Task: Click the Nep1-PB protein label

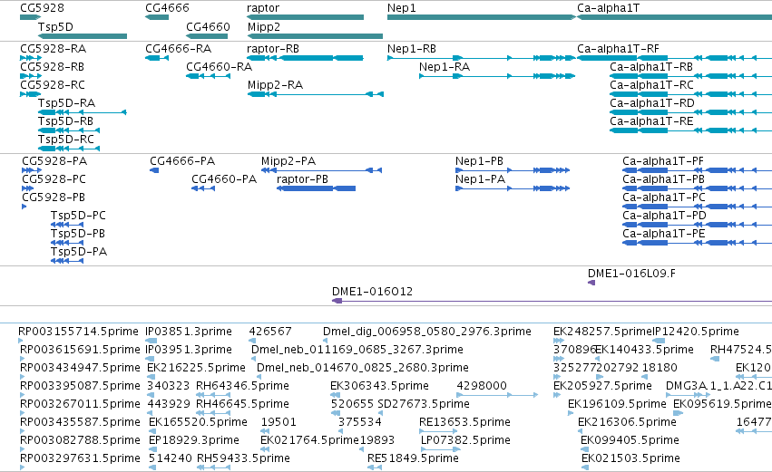Action: [479, 160]
